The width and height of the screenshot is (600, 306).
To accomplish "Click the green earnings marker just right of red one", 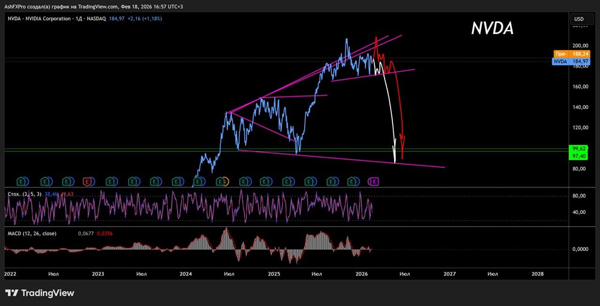I will click(x=110, y=181).
